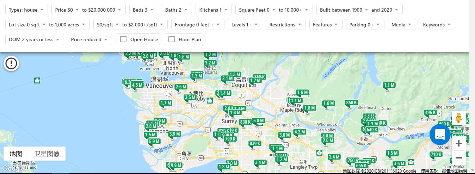Select the 3.9 M listing marker

174,134
